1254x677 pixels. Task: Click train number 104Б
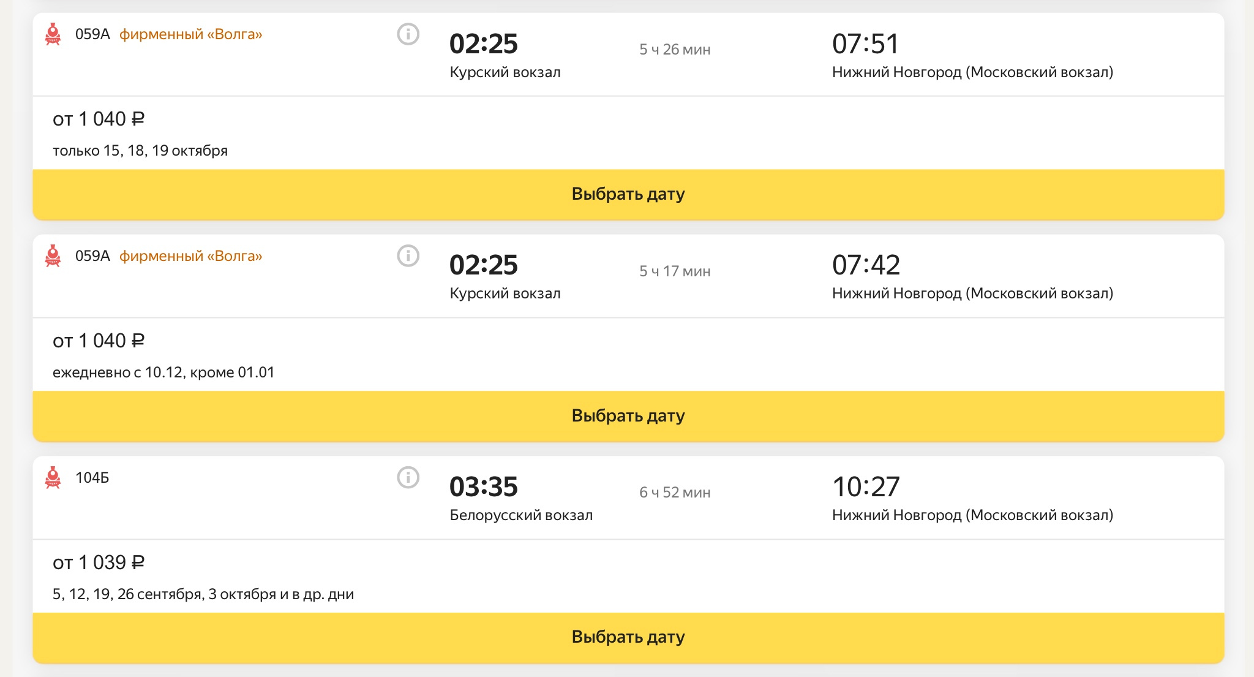click(92, 478)
